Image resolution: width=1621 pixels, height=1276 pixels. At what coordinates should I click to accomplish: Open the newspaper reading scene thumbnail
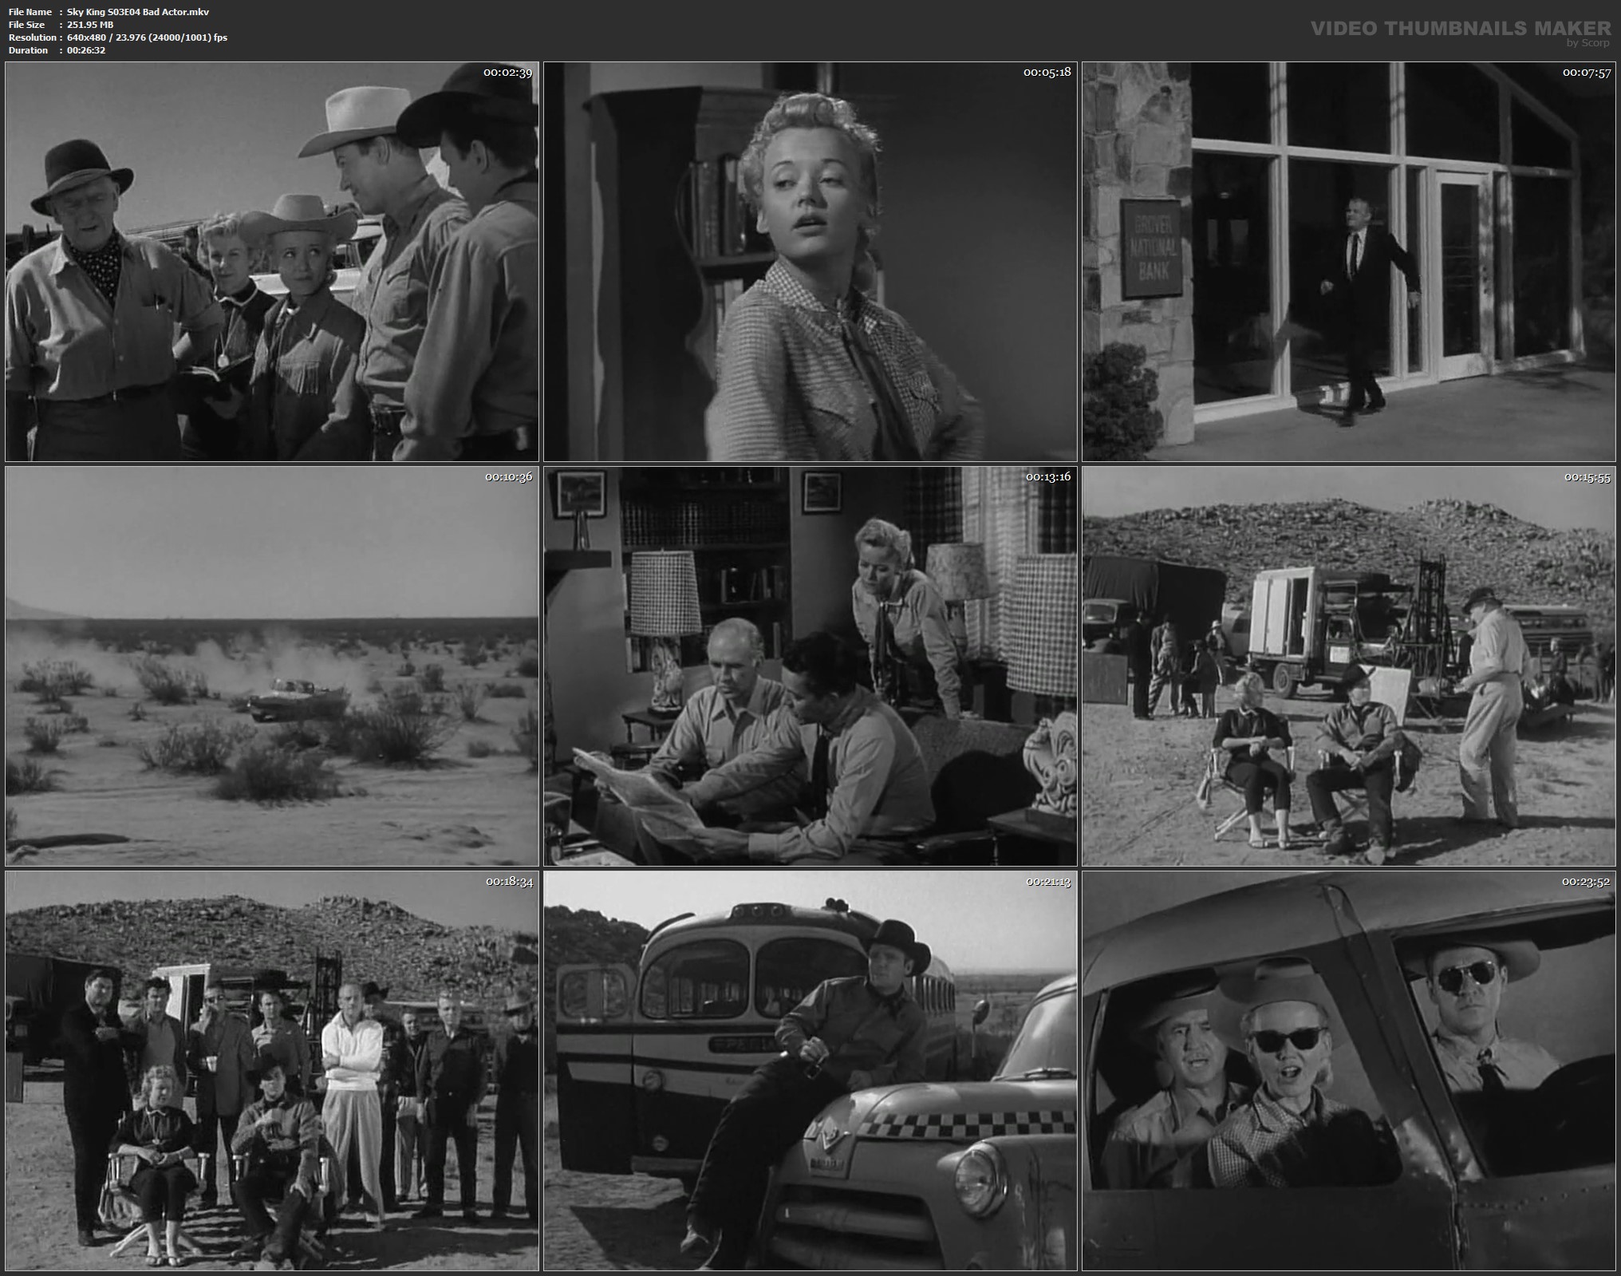(810, 666)
